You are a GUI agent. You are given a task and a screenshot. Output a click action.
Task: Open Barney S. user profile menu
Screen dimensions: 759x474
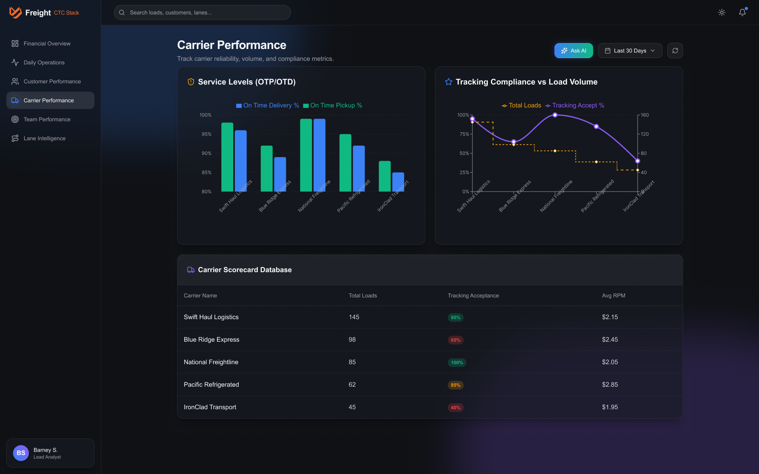(50, 453)
